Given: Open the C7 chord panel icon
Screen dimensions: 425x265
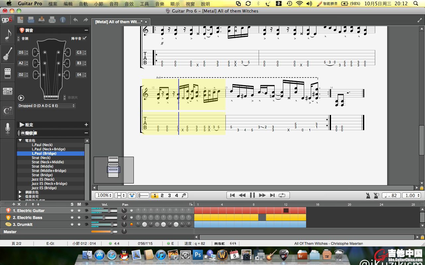Looking at the screenshot, I should [x=8, y=110].
